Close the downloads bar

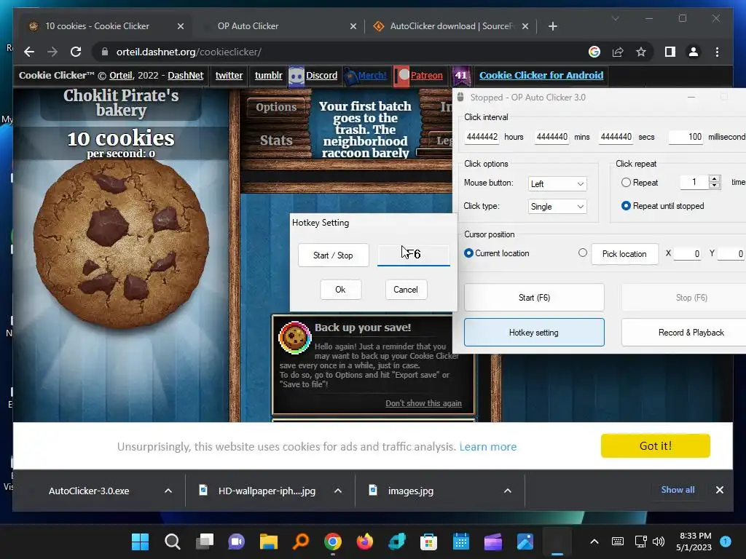[719, 490]
